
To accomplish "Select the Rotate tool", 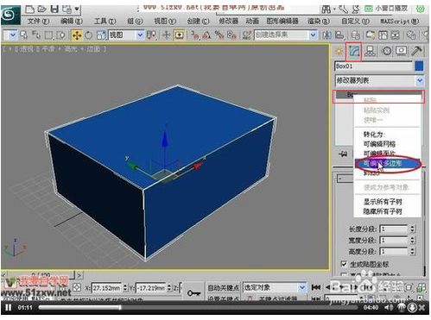I will point(88,35).
